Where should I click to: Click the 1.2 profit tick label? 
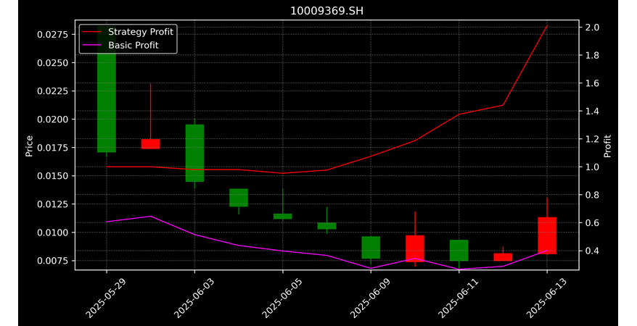coord(592,139)
